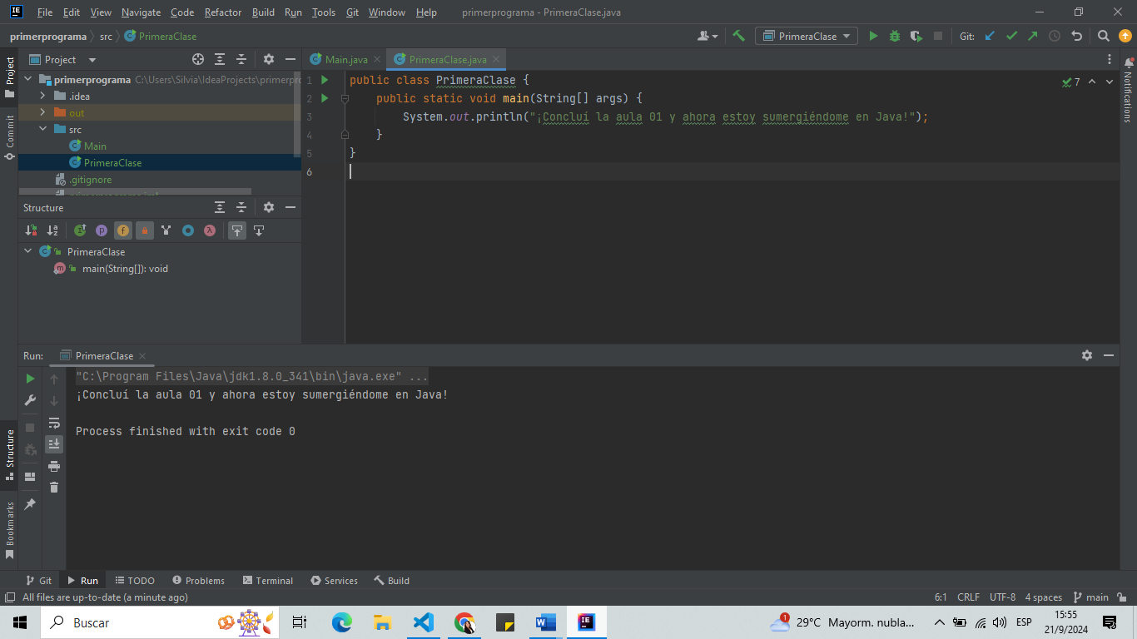Click Collapse All in Project panel header

pos(241,59)
